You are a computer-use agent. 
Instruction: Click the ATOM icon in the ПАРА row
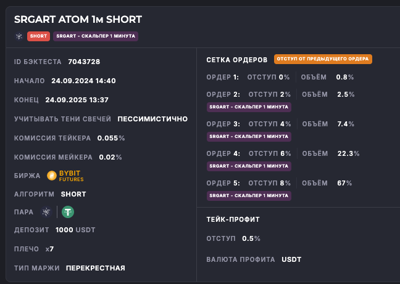click(46, 212)
